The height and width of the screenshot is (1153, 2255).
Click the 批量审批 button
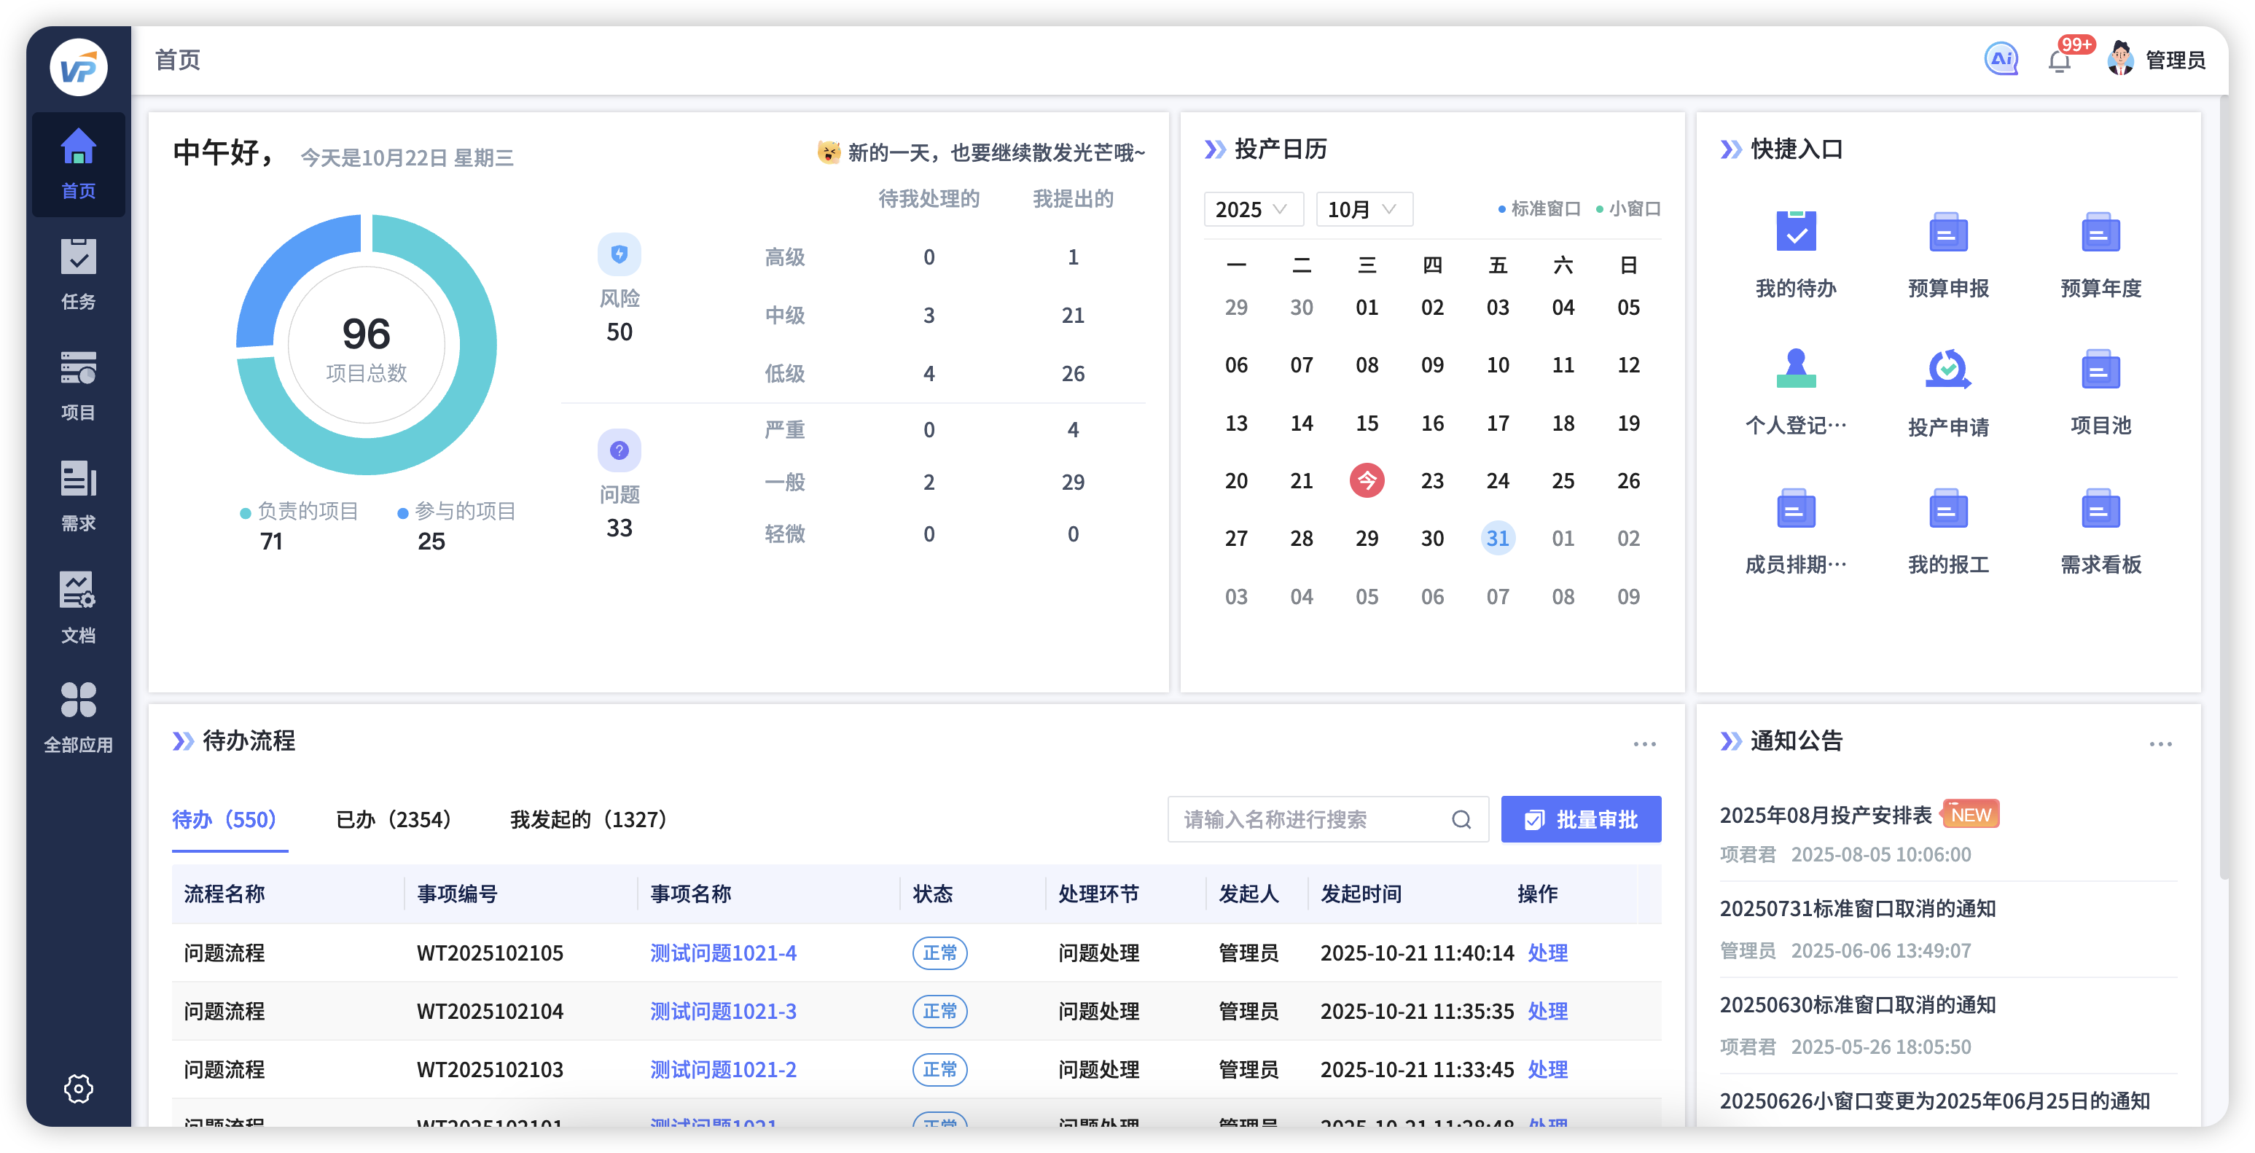(x=1580, y=819)
